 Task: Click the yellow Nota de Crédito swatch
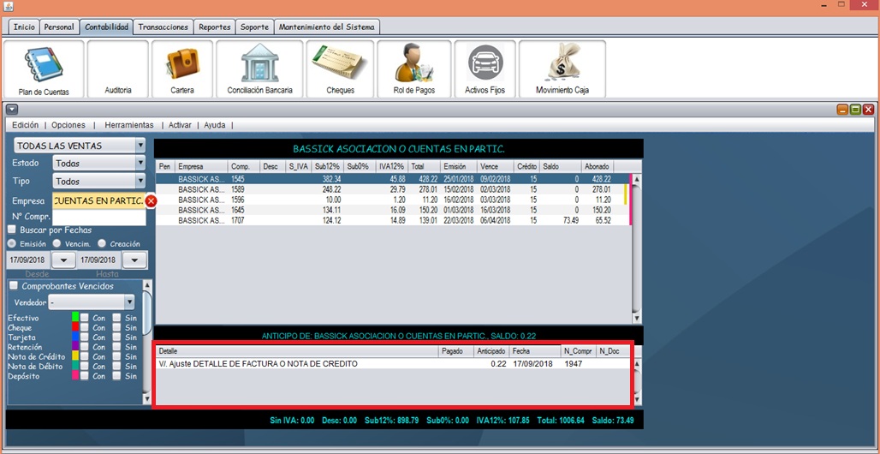click(75, 356)
